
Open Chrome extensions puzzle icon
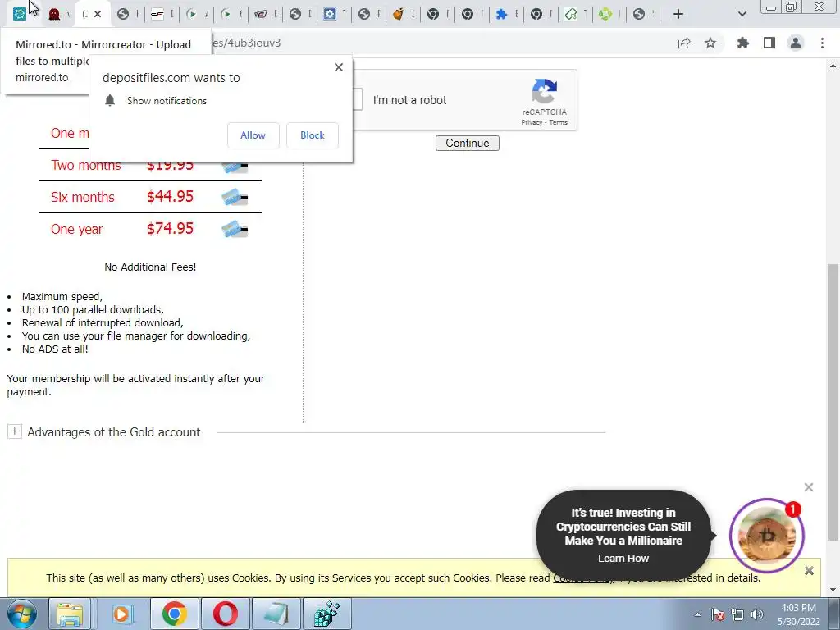743,43
